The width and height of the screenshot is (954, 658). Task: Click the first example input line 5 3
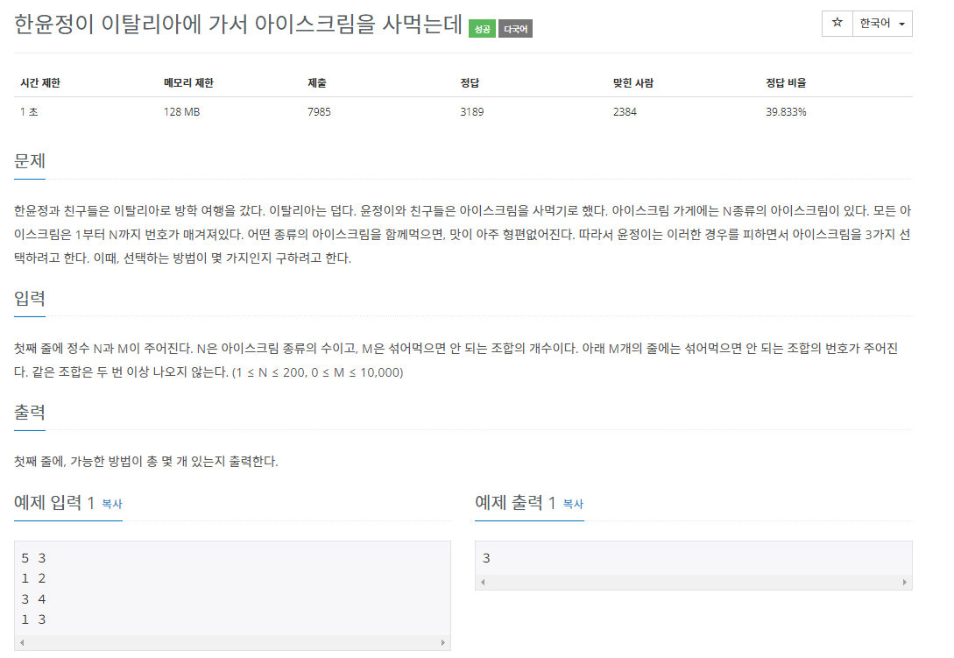click(x=33, y=558)
